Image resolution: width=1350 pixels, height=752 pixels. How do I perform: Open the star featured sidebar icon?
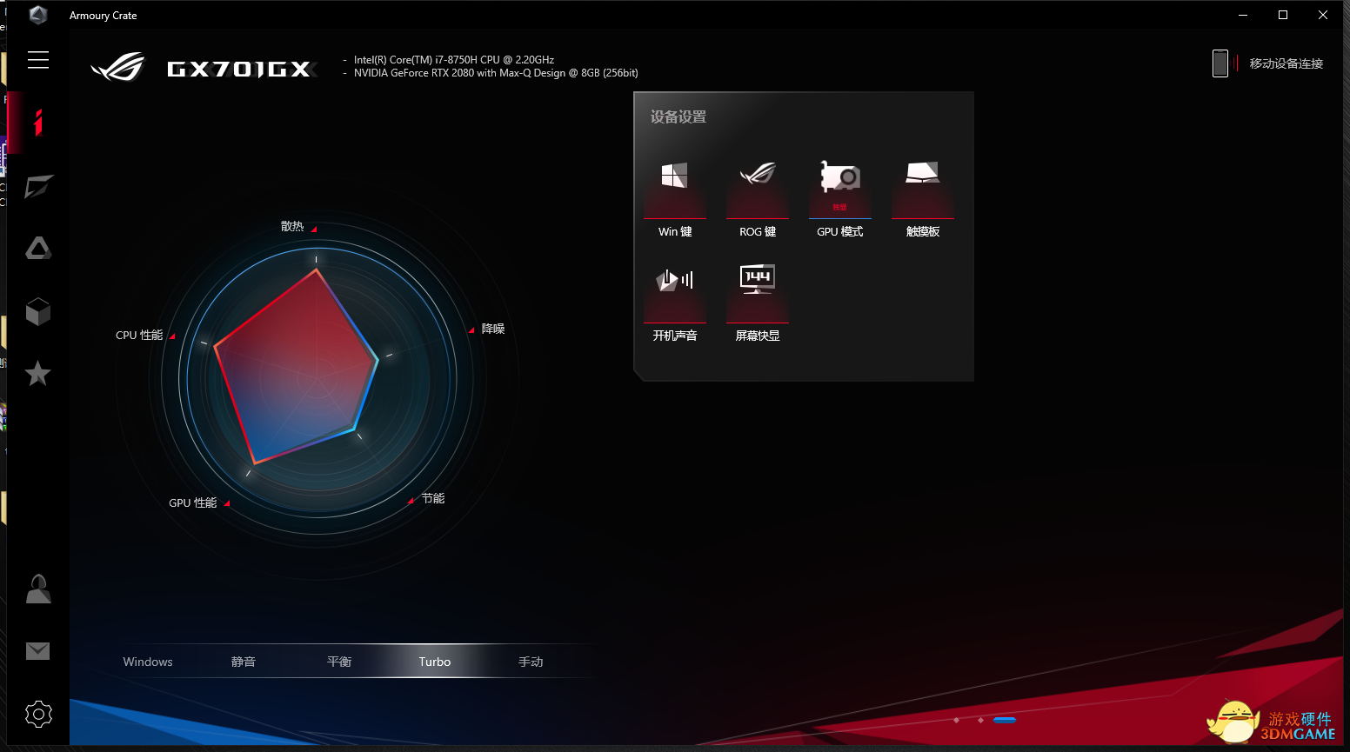pyautogui.click(x=38, y=374)
